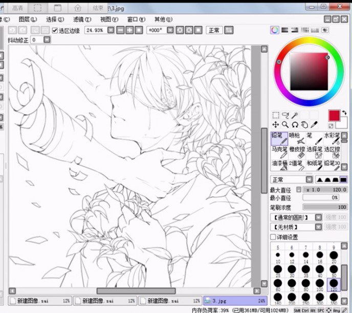Open the 图层(L) menu
The height and width of the screenshot is (313, 352).
(28, 19)
